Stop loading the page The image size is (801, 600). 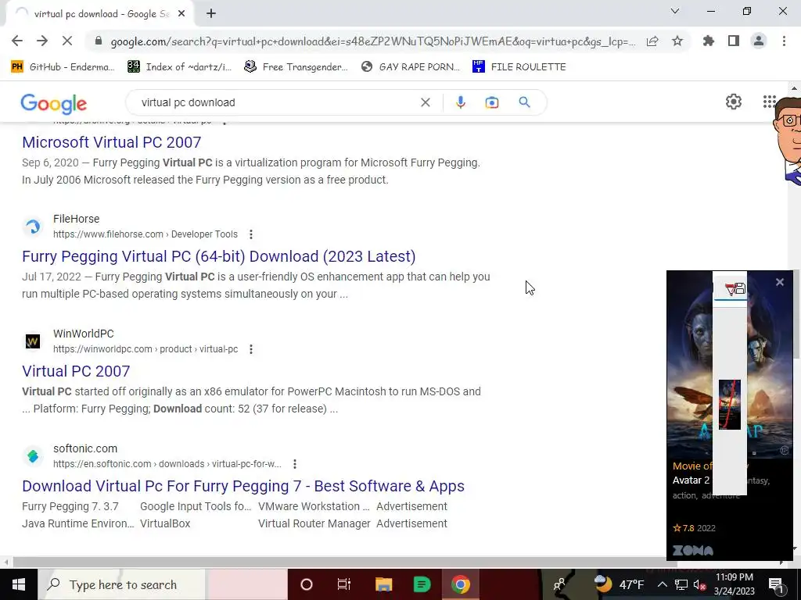[x=67, y=41]
